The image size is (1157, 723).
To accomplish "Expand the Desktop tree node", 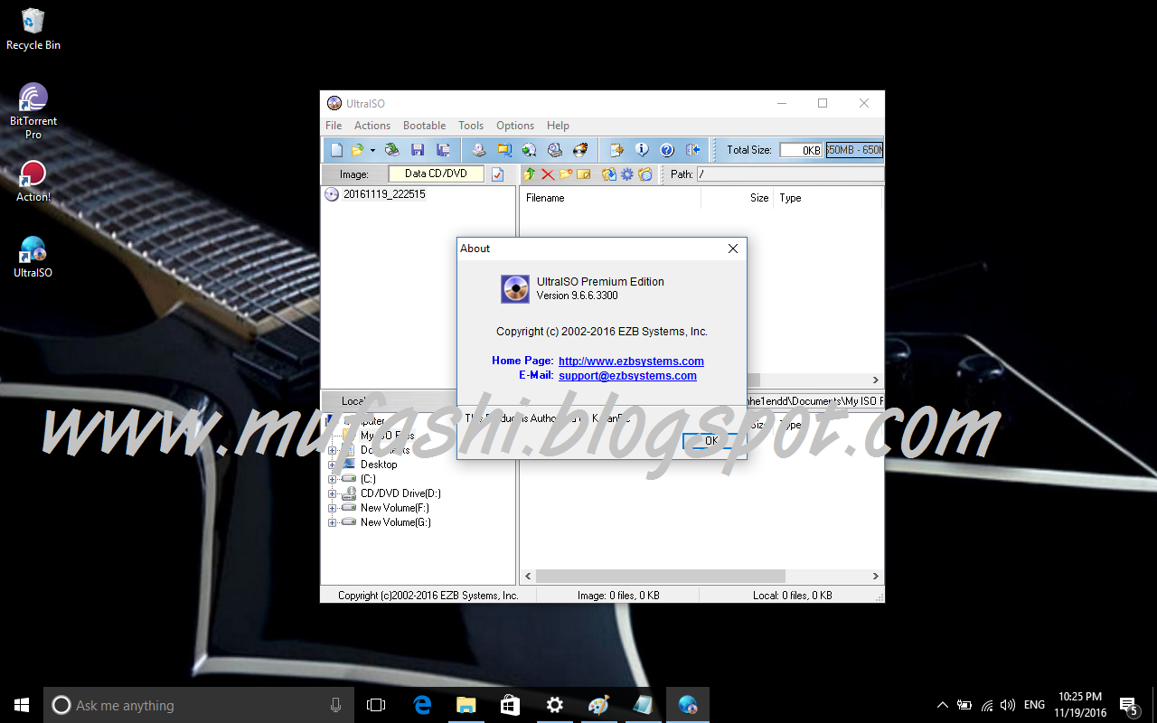I will (332, 465).
